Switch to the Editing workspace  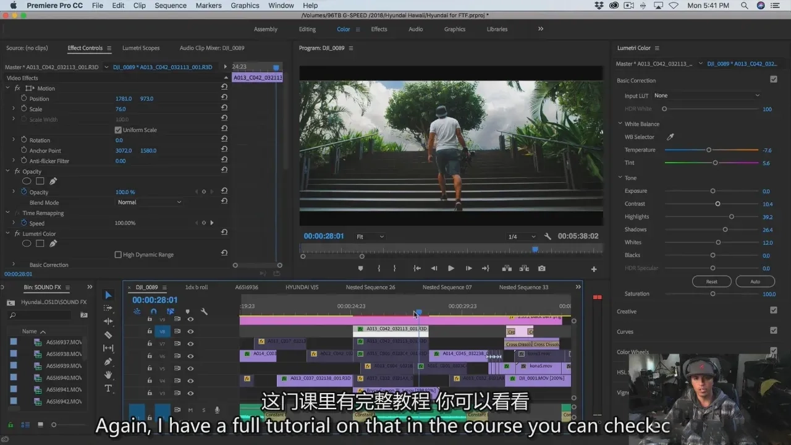(x=307, y=29)
